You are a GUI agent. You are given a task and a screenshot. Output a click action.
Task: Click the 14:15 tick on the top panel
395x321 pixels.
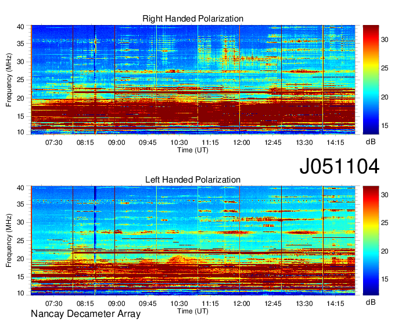[335, 142]
